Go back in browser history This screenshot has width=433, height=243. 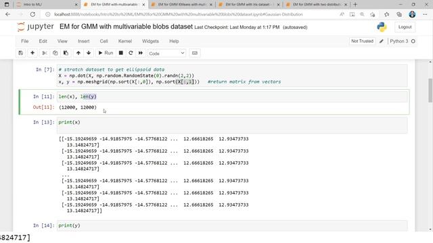(7, 14)
